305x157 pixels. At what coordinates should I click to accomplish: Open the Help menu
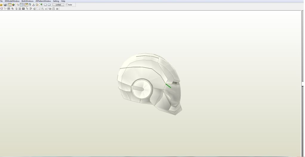pos(63,1)
